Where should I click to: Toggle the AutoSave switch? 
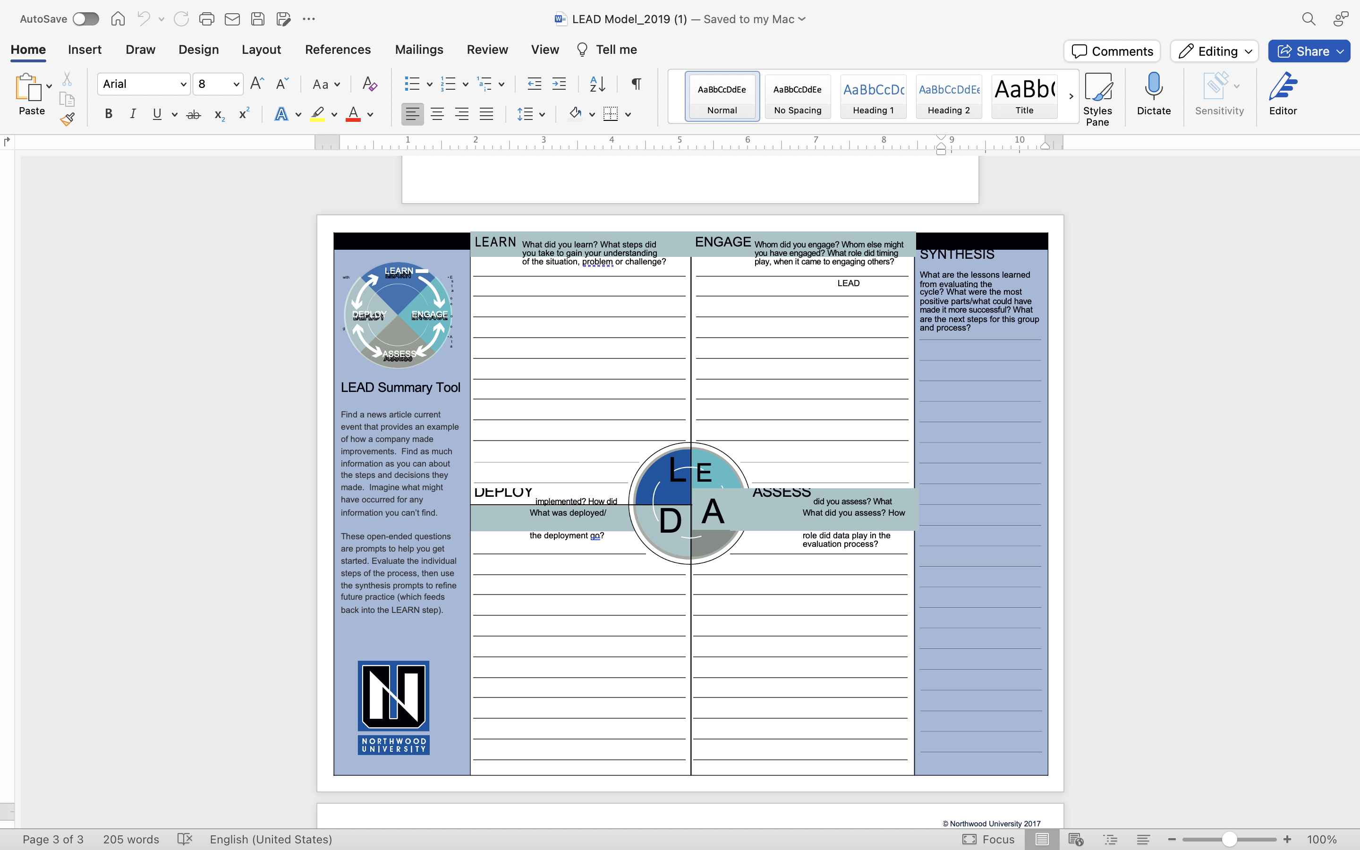point(86,19)
